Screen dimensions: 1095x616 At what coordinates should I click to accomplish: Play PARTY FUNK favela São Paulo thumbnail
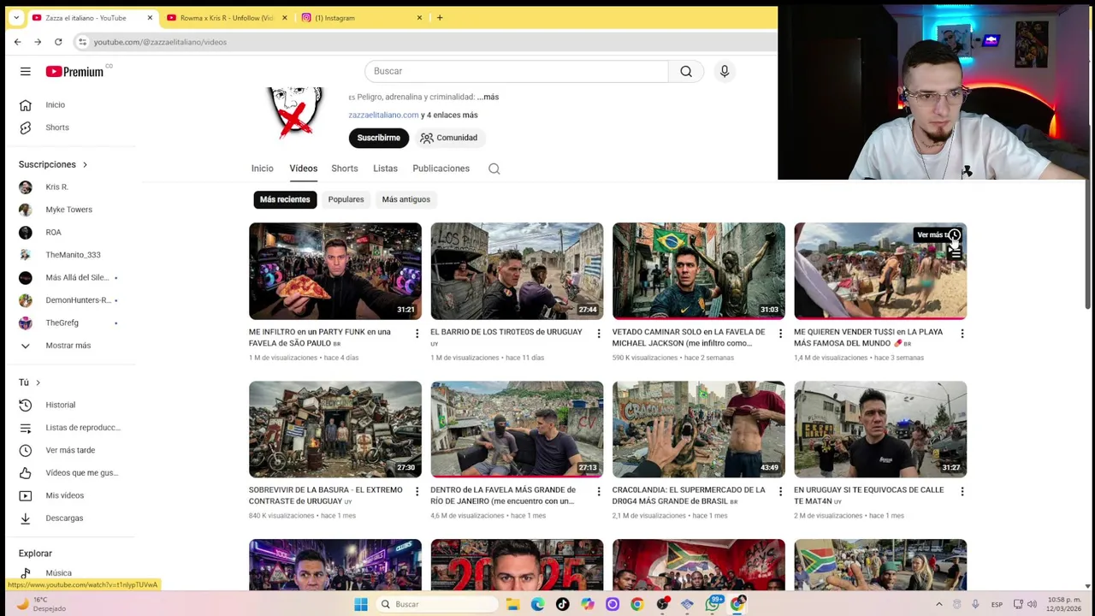tap(335, 271)
